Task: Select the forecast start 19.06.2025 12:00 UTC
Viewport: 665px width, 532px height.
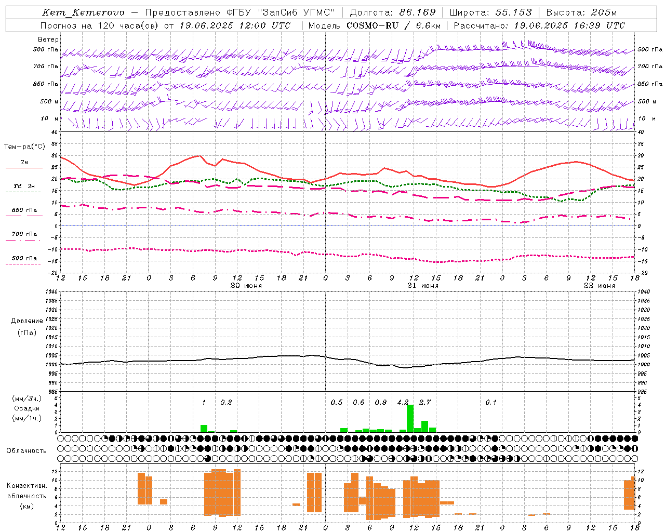Action: 235,25
